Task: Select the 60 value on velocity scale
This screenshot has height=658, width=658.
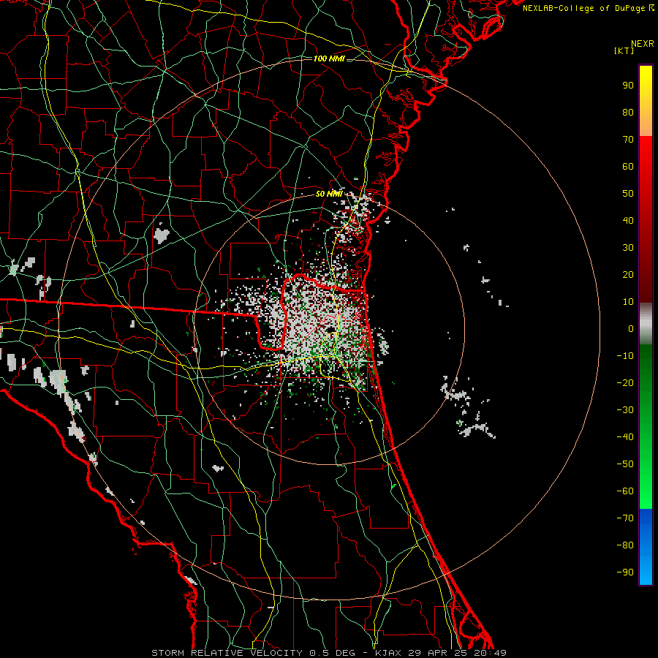Action: [628, 167]
